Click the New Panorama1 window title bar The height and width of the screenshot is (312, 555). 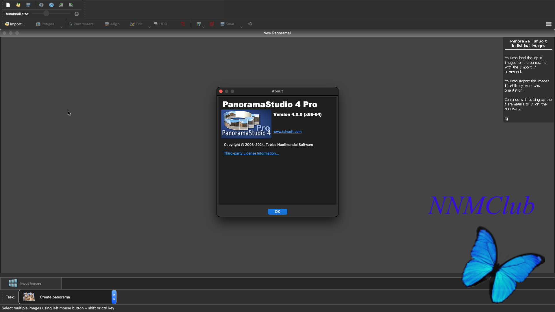(x=277, y=33)
